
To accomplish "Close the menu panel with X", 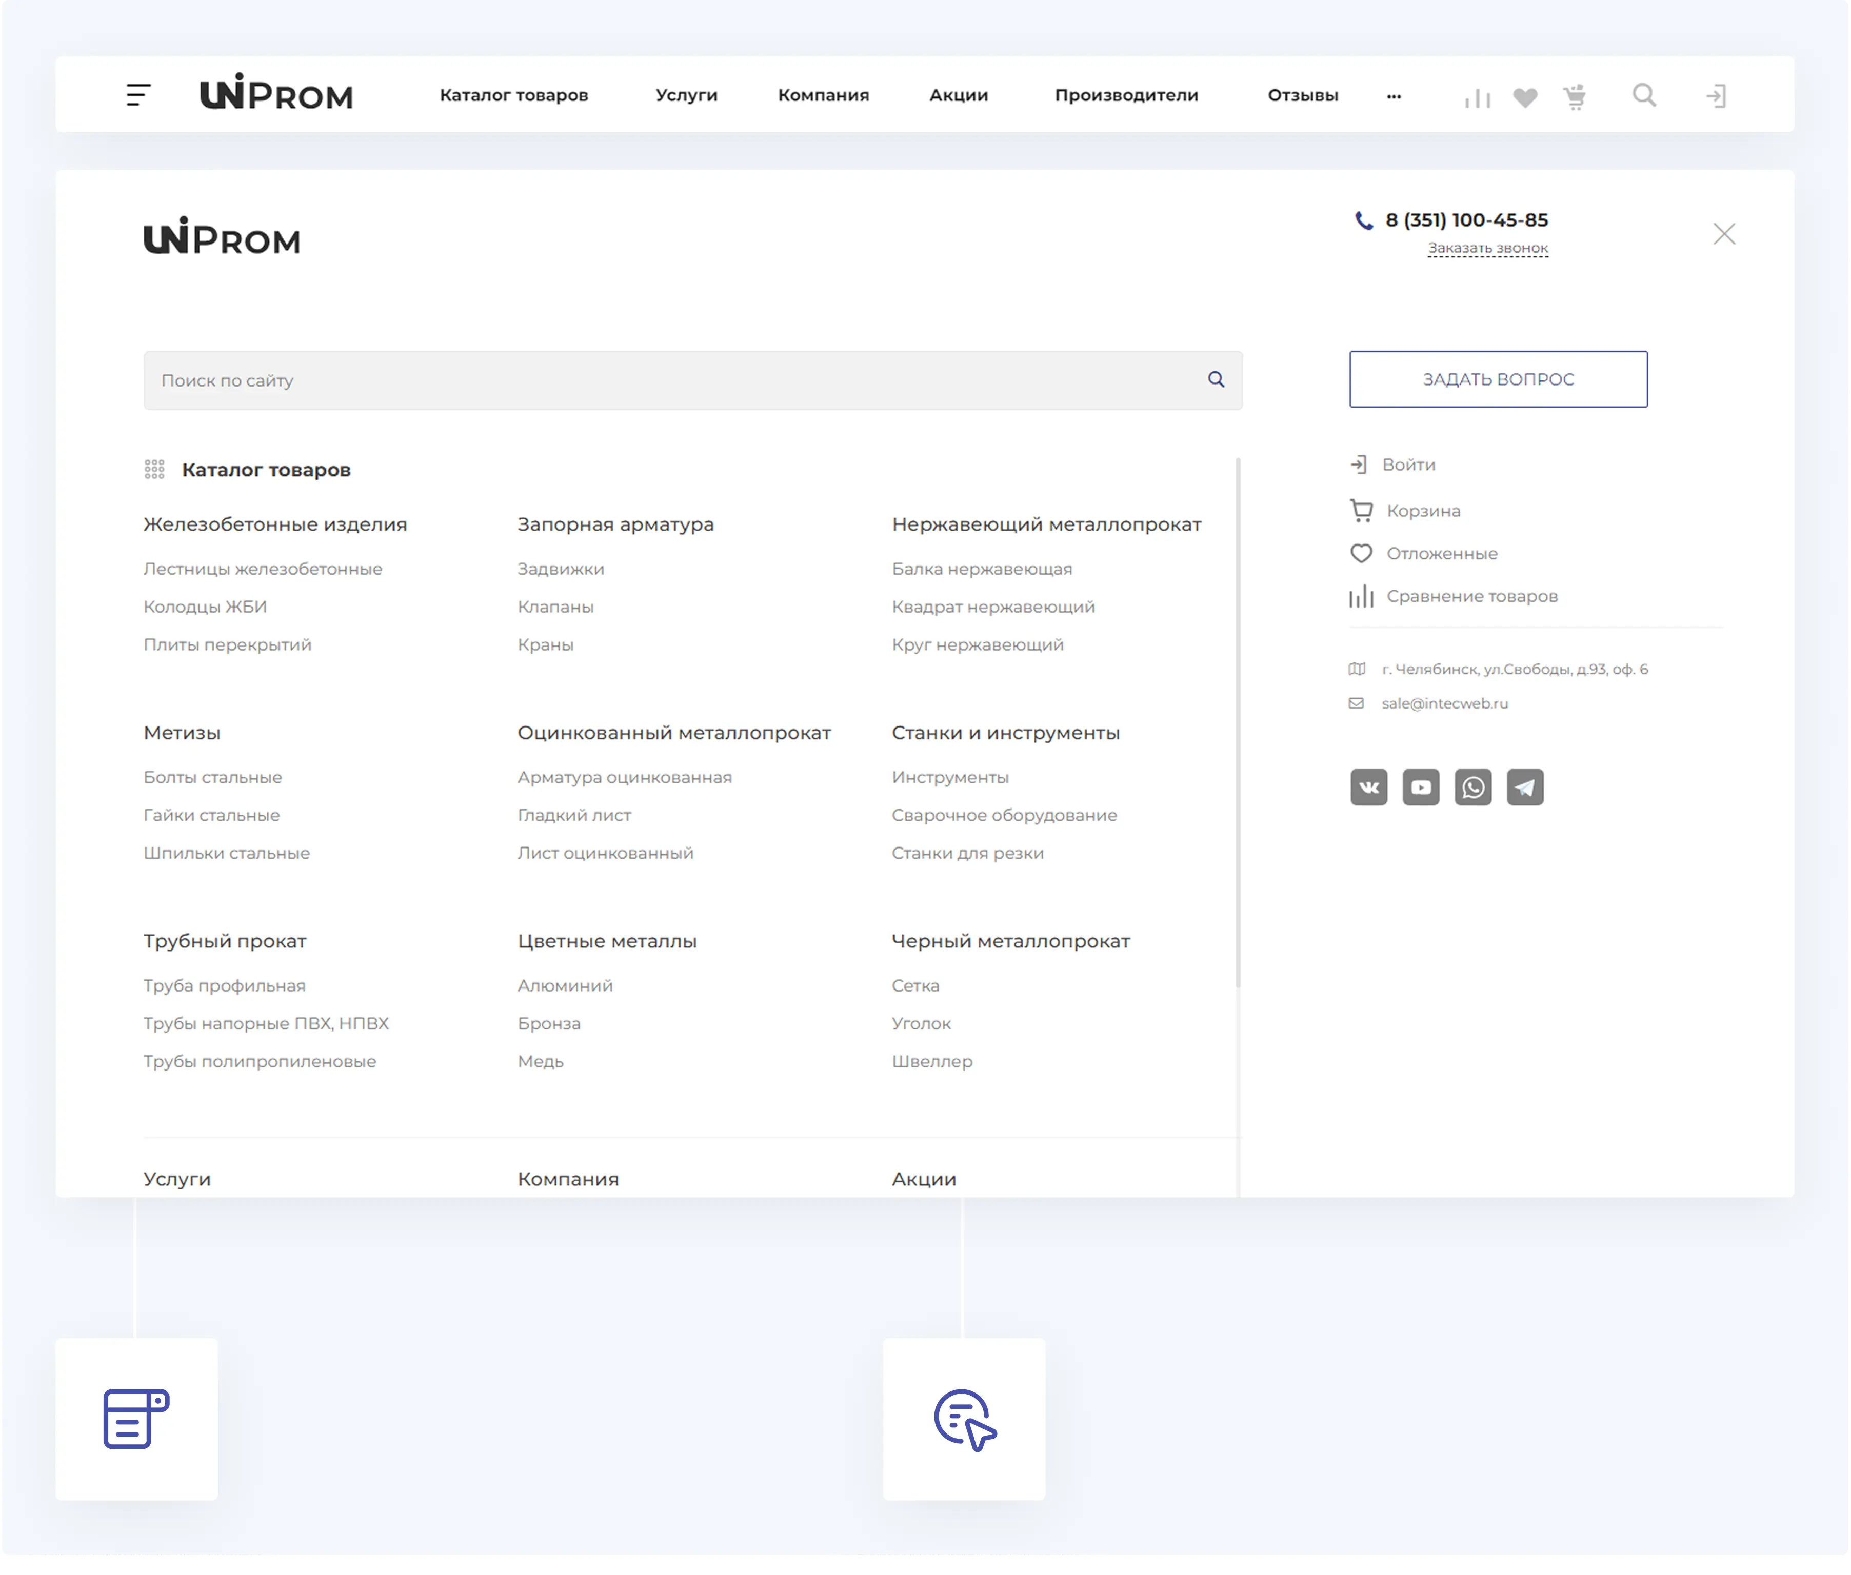I will 1724,234.
